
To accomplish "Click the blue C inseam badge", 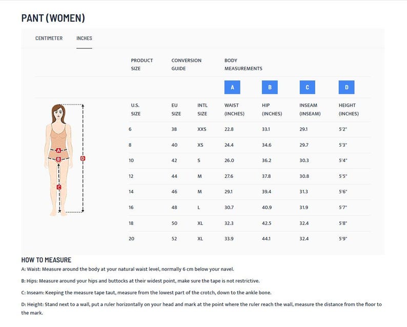I will [x=308, y=87].
